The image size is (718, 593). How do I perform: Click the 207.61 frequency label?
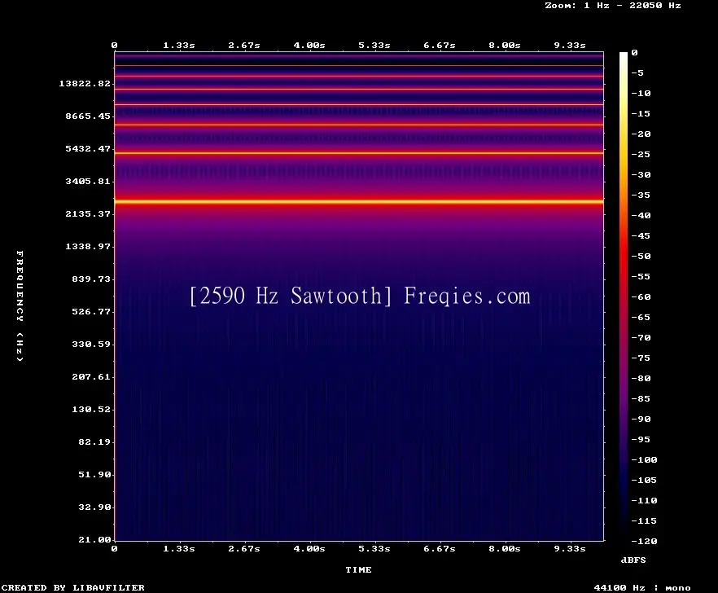91,376
